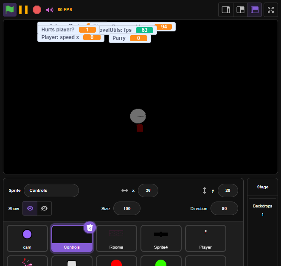Screen dimensions: 281x266
Task: Select the full-width stage layout
Action: pyautogui.click(x=255, y=10)
